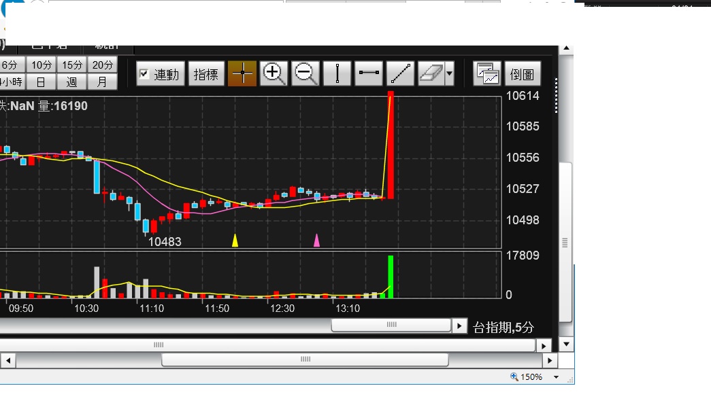
Task: Click the 10556 price axis label
Action: pyautogui.click(x=523, y=158)
